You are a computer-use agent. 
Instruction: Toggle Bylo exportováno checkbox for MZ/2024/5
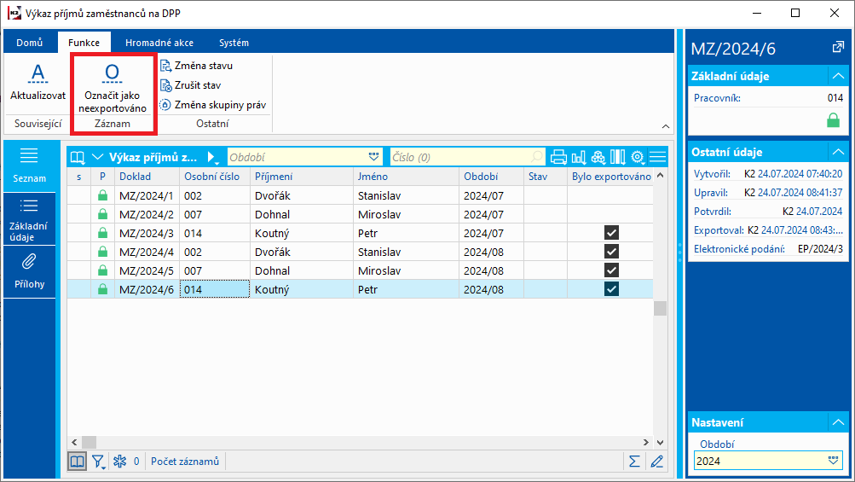coord(611,270)
